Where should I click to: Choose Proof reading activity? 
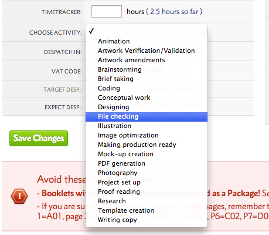[147, 192]
